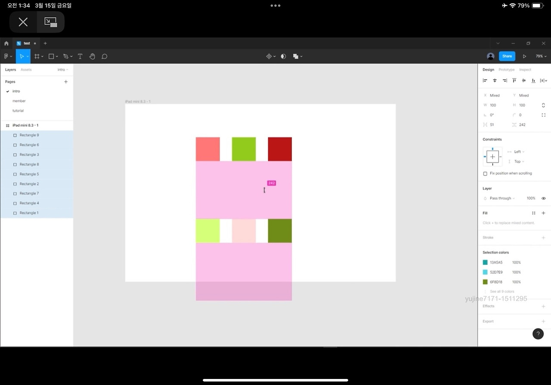Open a new tab with the plus icon
551x385 pixels.
pyautogui.click(x=45, y=43)
